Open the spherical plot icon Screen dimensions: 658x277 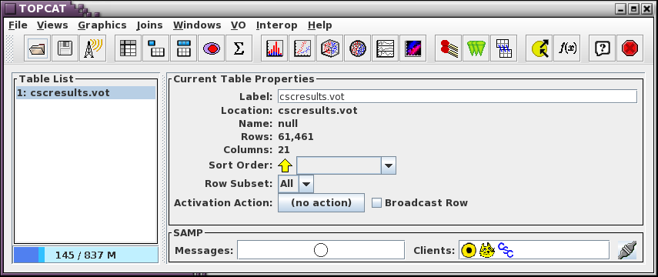click(x=358, y=48)
